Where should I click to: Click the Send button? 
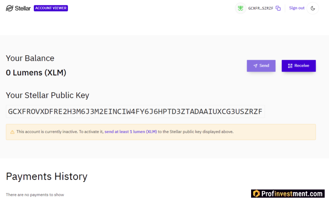(x=261, y=66)
